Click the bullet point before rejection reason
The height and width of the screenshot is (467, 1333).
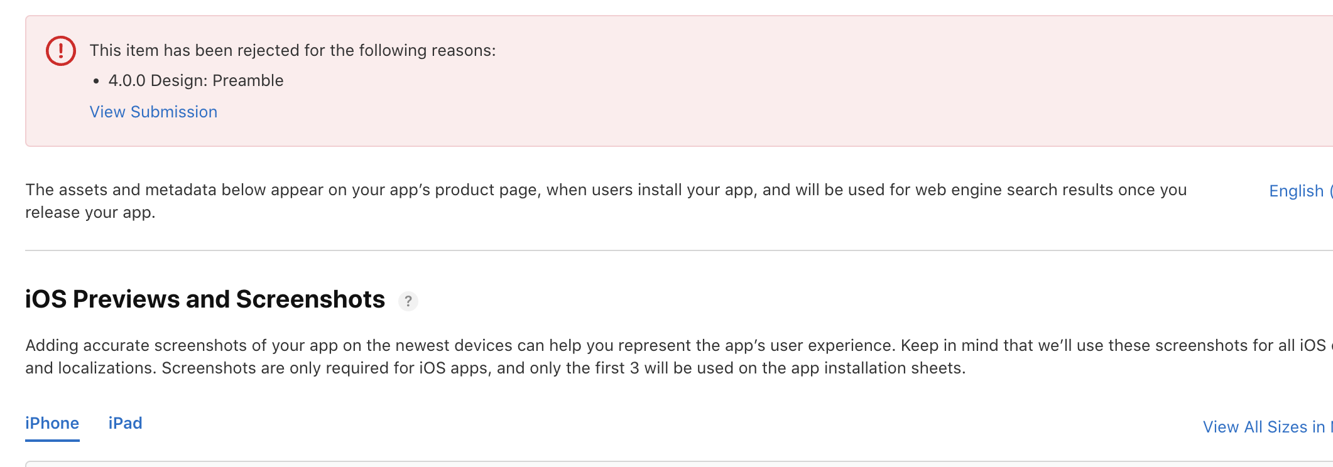tap(96, 81)
